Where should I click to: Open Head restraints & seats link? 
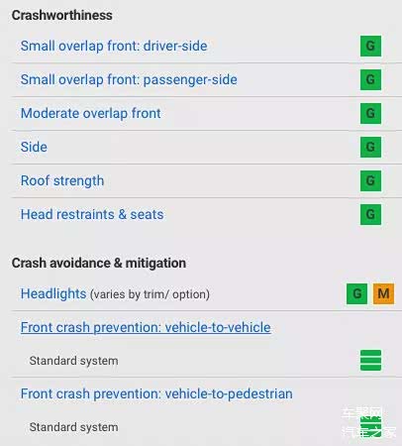coord(92,214)
